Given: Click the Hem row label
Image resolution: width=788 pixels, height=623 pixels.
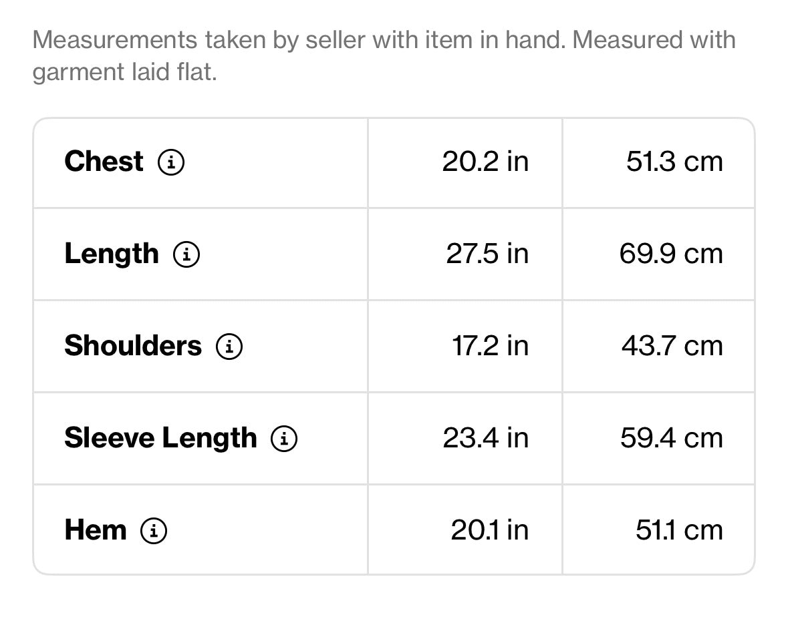Looking at the screenshot, I should (x=96, y=530).
